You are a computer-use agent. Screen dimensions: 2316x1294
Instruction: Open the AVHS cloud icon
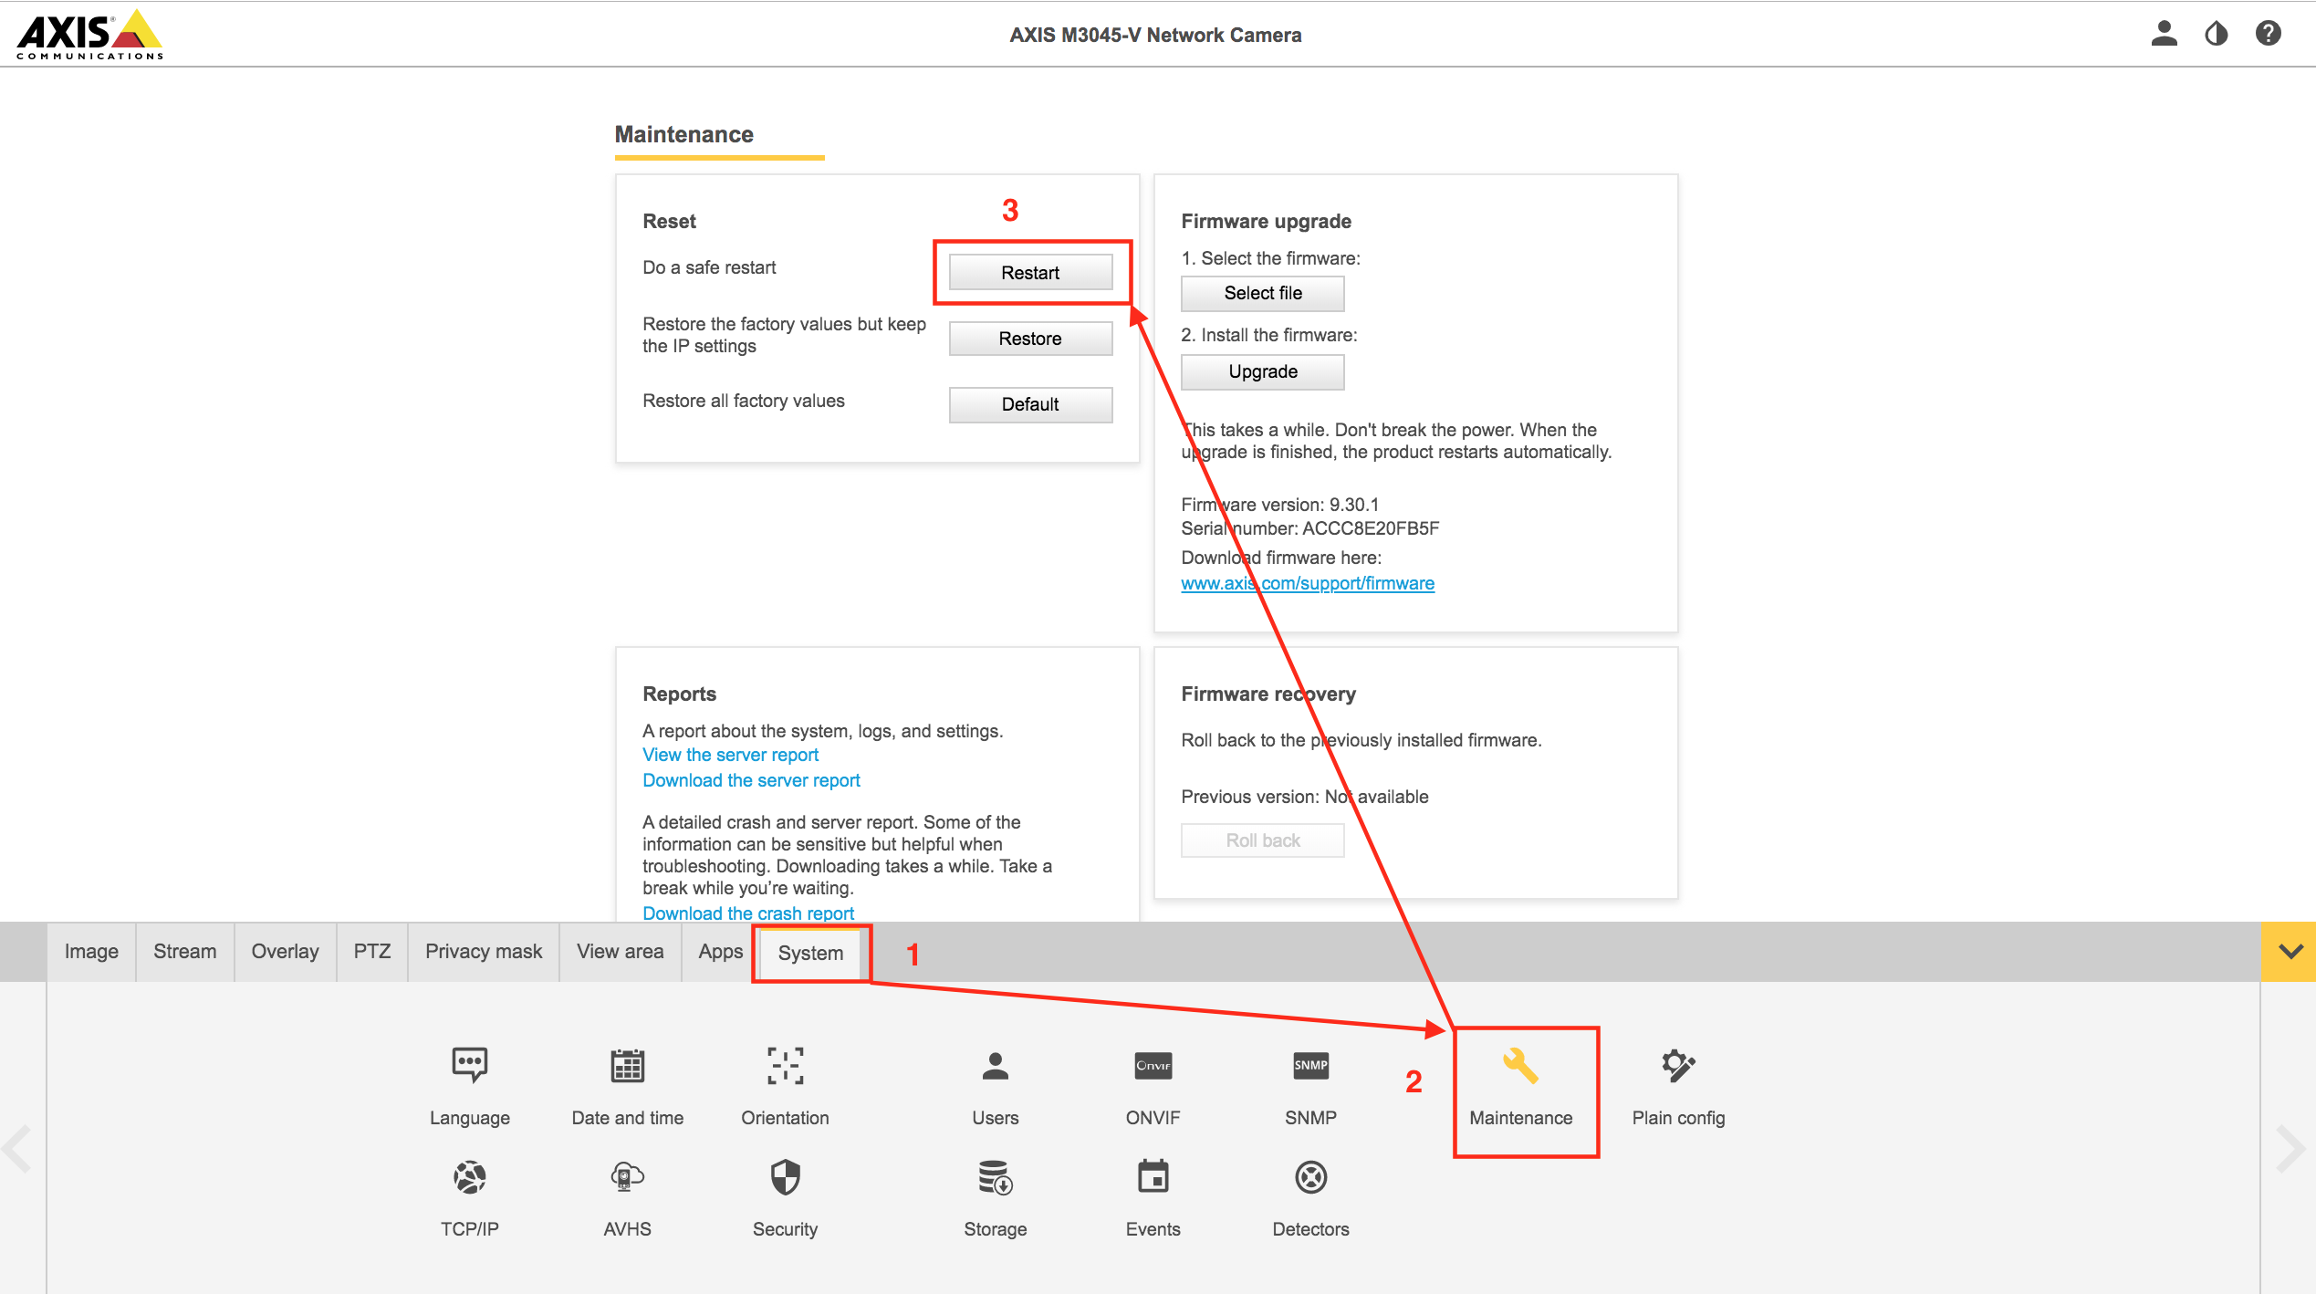[x=628, y=1177]
